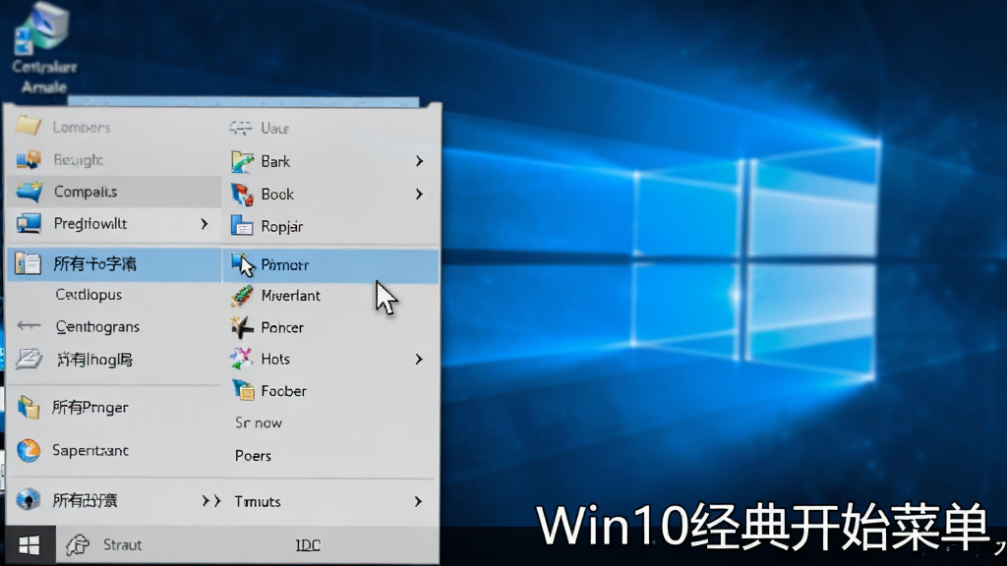Expand the Tımuts submenu arrow

(419, 501)
